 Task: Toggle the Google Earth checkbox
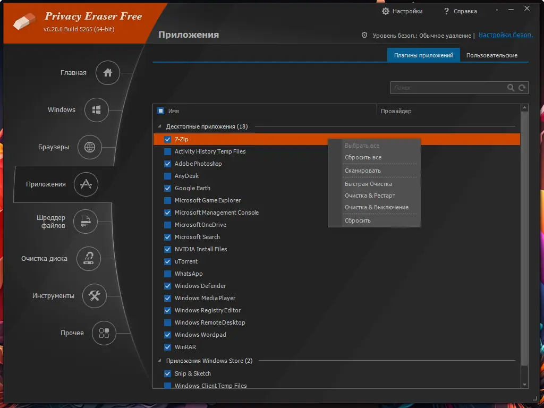[167, 188]
